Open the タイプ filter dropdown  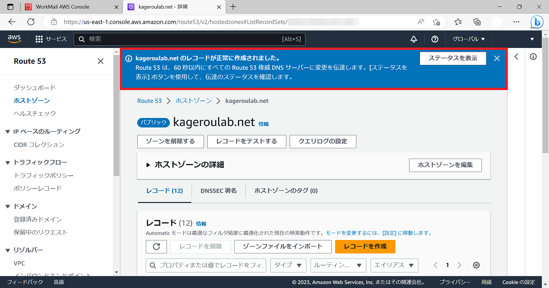(x=288, y=265)
